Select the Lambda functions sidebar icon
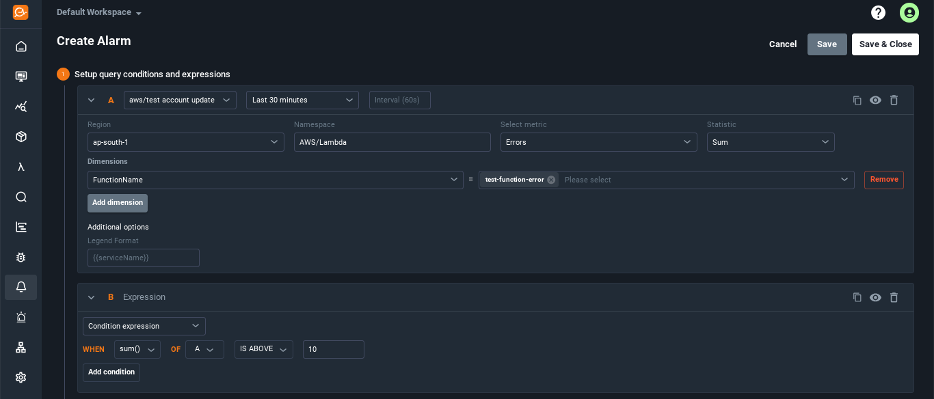 tap(21, 166)
